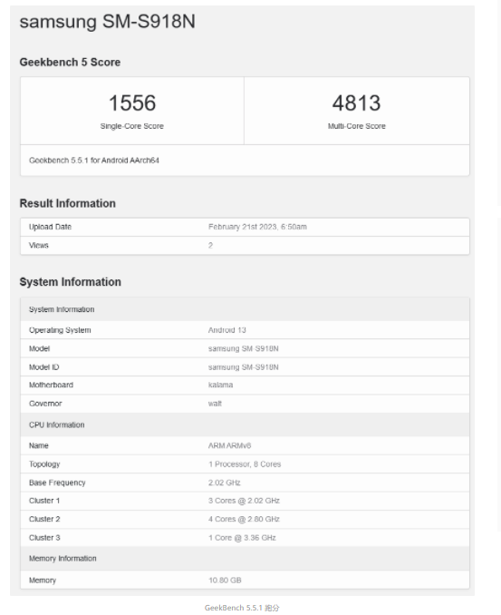Click the Multi-Core Score label
The width and height of the screenshot is (501, 615).
pos(356,126)
